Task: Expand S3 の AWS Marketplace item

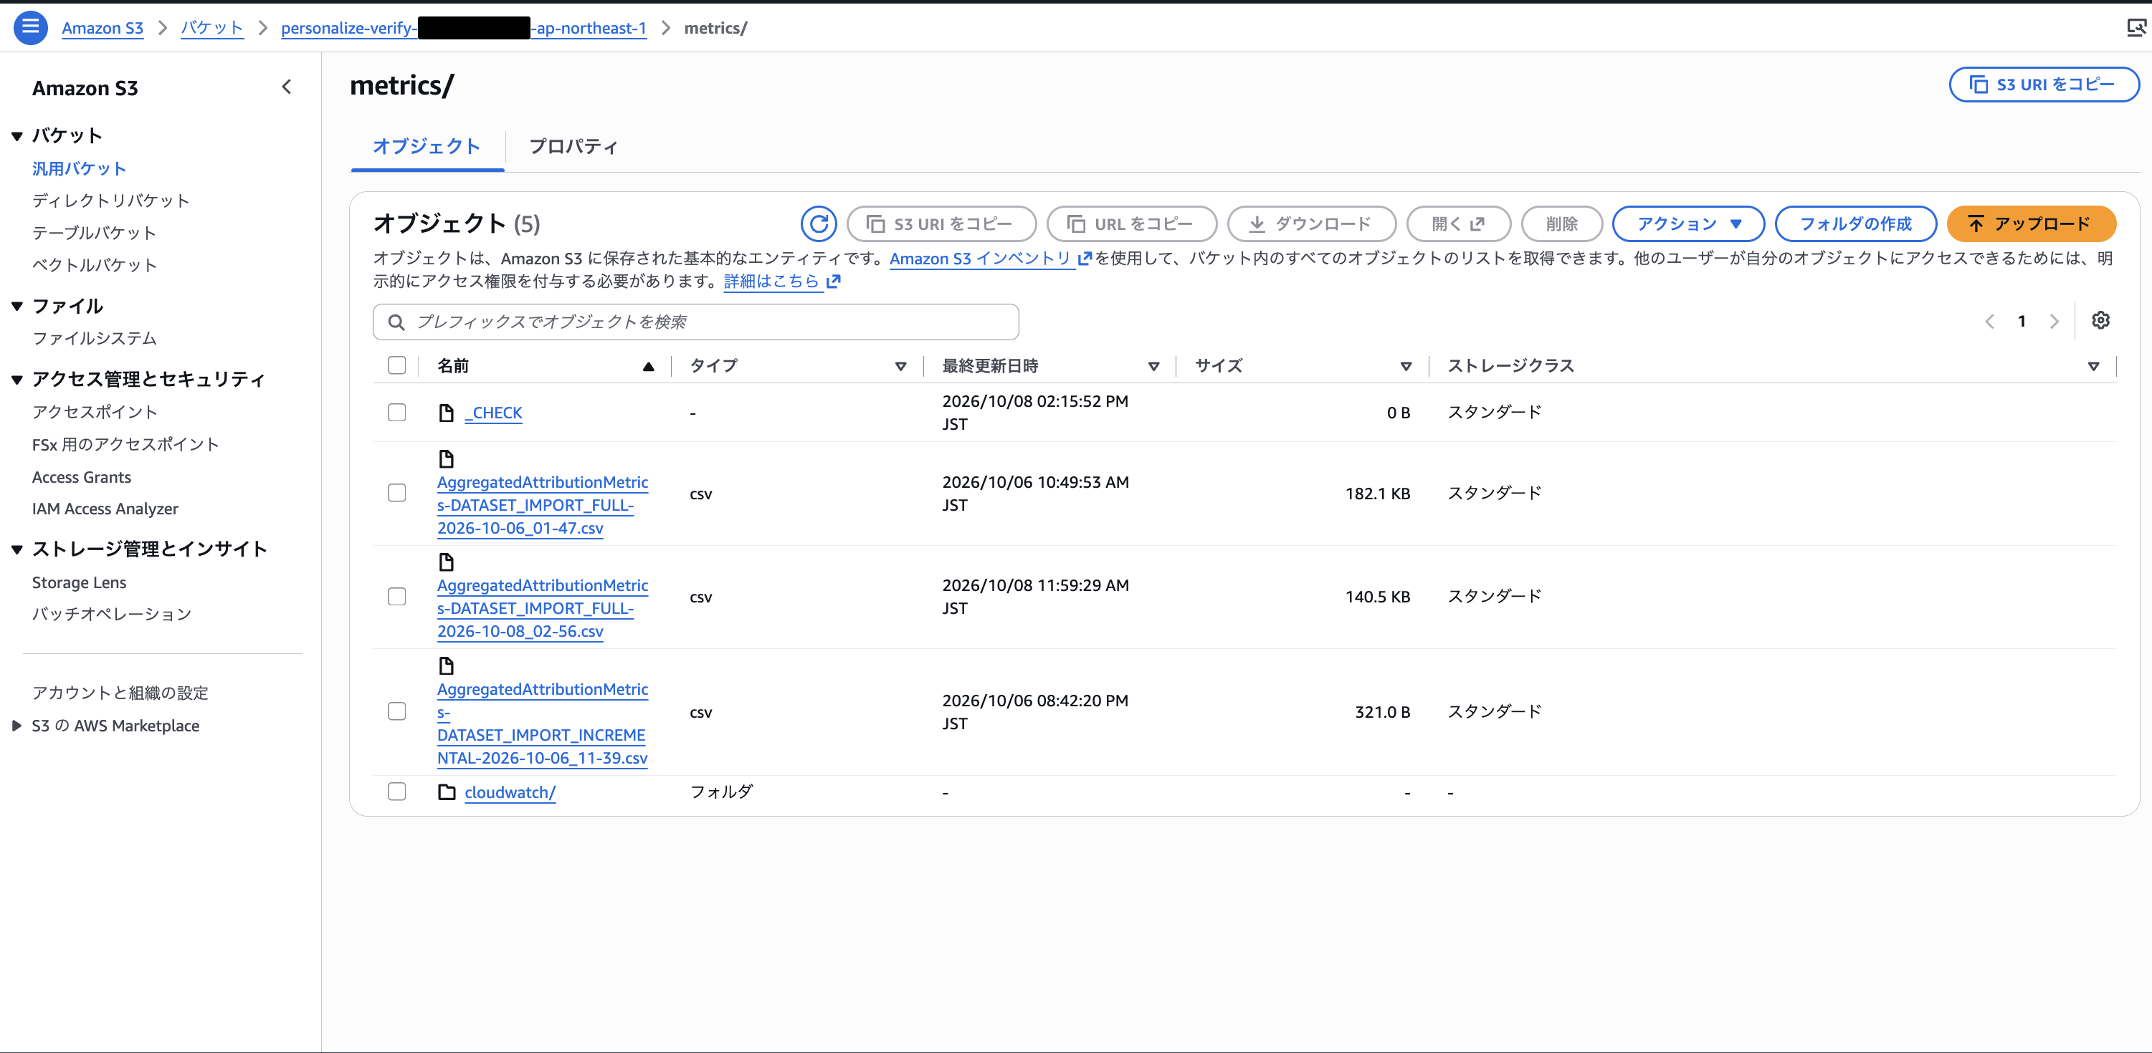Action: (x=16, y=726)
